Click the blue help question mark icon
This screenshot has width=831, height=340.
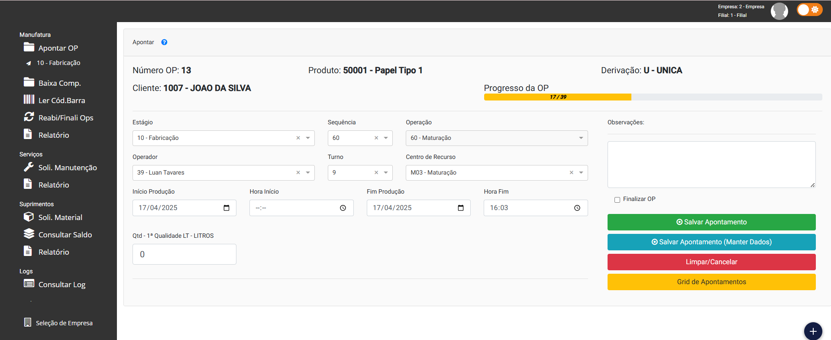(164, 42)
